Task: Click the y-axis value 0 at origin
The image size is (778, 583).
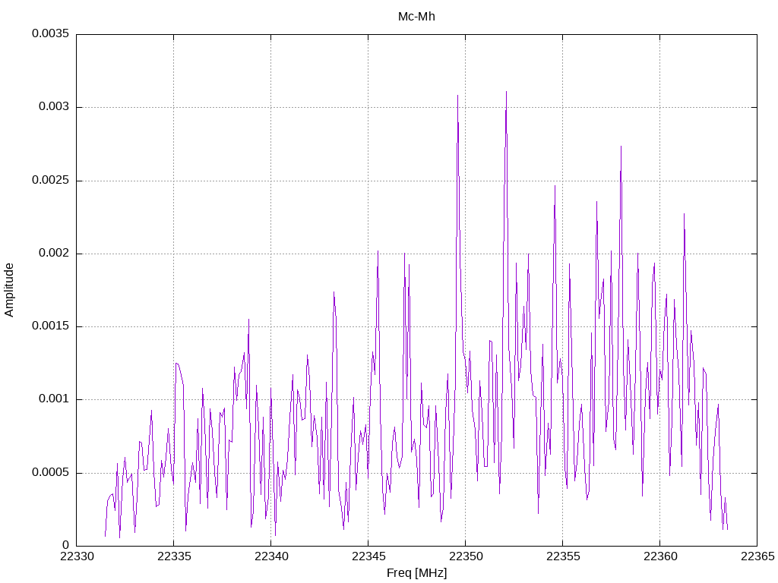Action: 67,545
